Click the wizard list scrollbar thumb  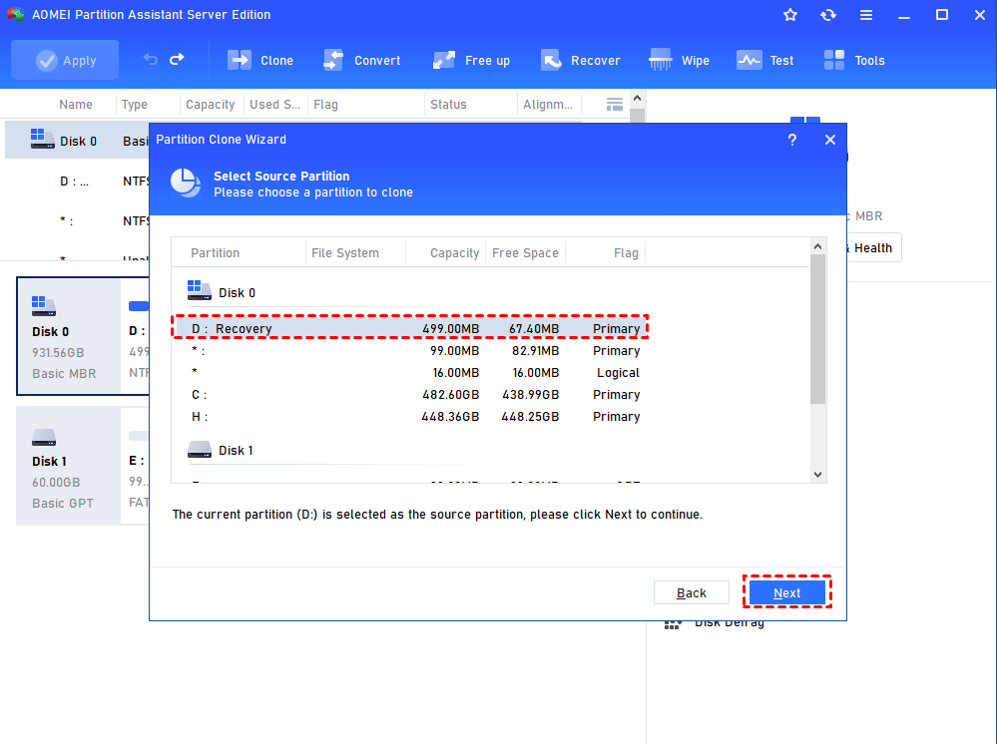point(817,329)
